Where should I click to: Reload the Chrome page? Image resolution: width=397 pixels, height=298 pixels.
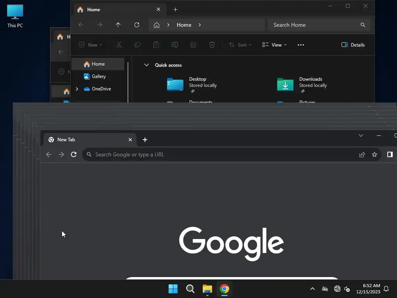74,154
